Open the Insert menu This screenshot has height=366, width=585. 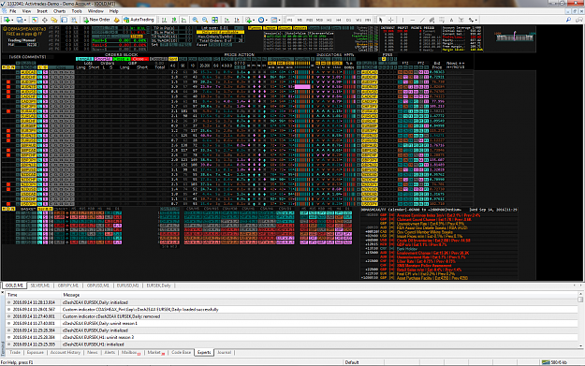click(42, 11)
